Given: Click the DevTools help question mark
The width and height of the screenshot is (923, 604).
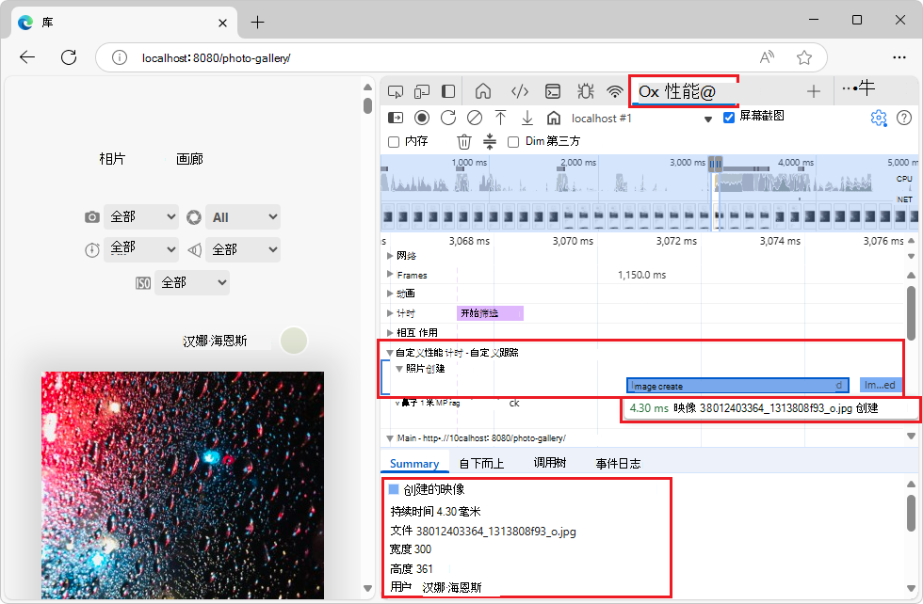Looking at the screenshot, I should point(905,118).
